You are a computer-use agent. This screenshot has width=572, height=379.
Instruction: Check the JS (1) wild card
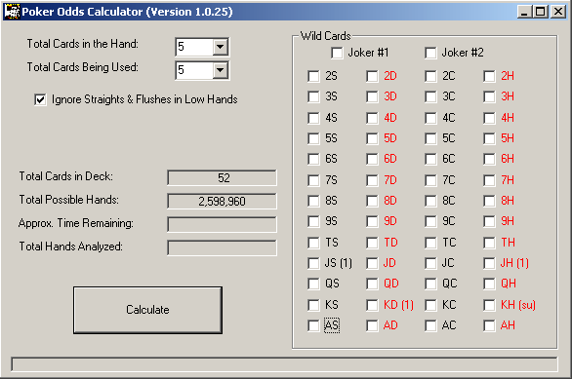click(313, 263)
